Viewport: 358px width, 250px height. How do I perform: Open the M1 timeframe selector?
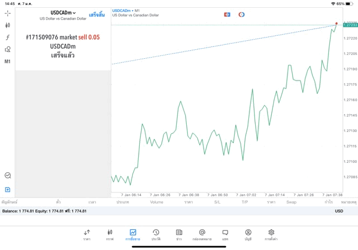click(x=7, y=62)
